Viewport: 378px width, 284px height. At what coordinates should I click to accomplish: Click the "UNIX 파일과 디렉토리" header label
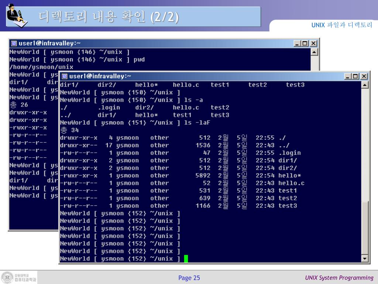click(x=341, y=25)
